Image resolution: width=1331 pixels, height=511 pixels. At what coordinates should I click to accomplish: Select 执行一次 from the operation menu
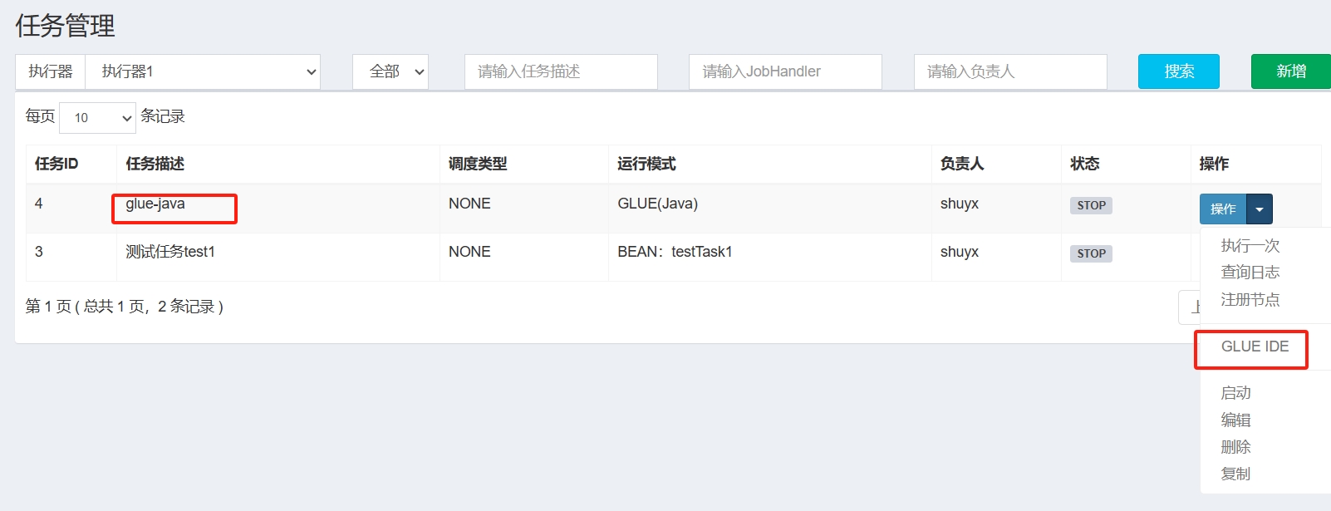click(1250, 246)
